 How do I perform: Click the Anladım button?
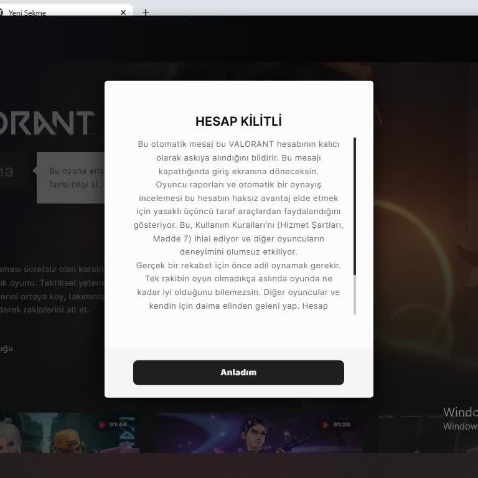[238, 372]
